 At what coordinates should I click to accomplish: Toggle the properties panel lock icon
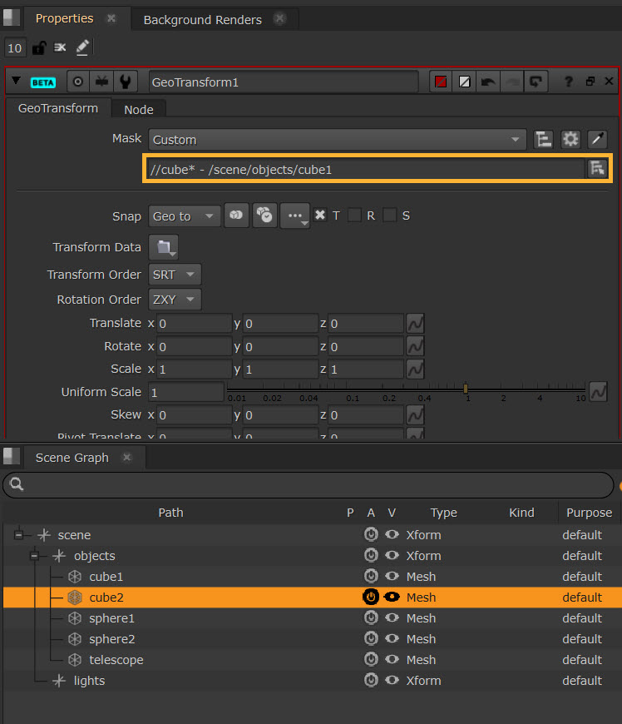pos(38,47)
